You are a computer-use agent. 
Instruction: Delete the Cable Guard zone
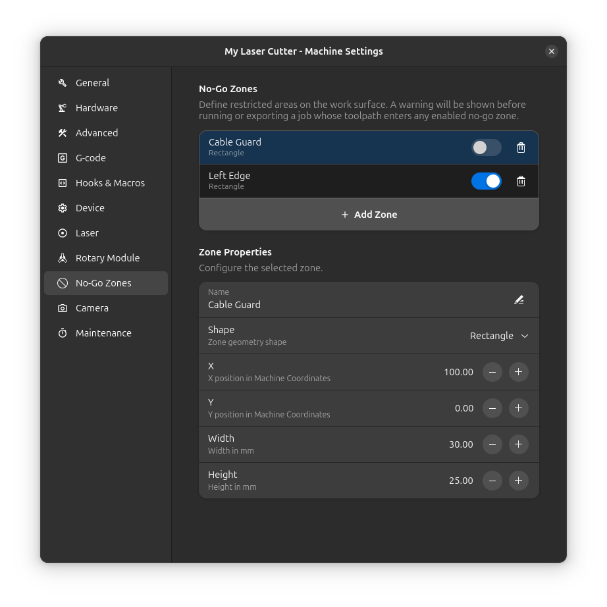(521, 147)
